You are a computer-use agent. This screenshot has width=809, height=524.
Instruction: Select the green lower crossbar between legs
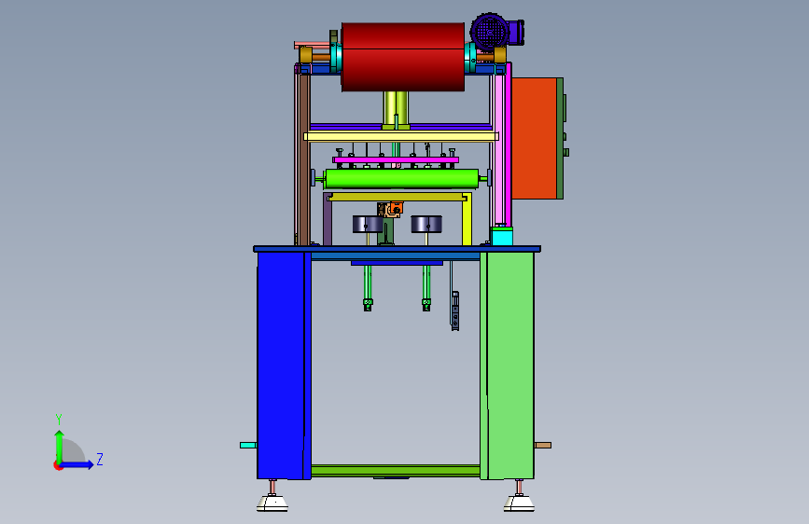396,470
